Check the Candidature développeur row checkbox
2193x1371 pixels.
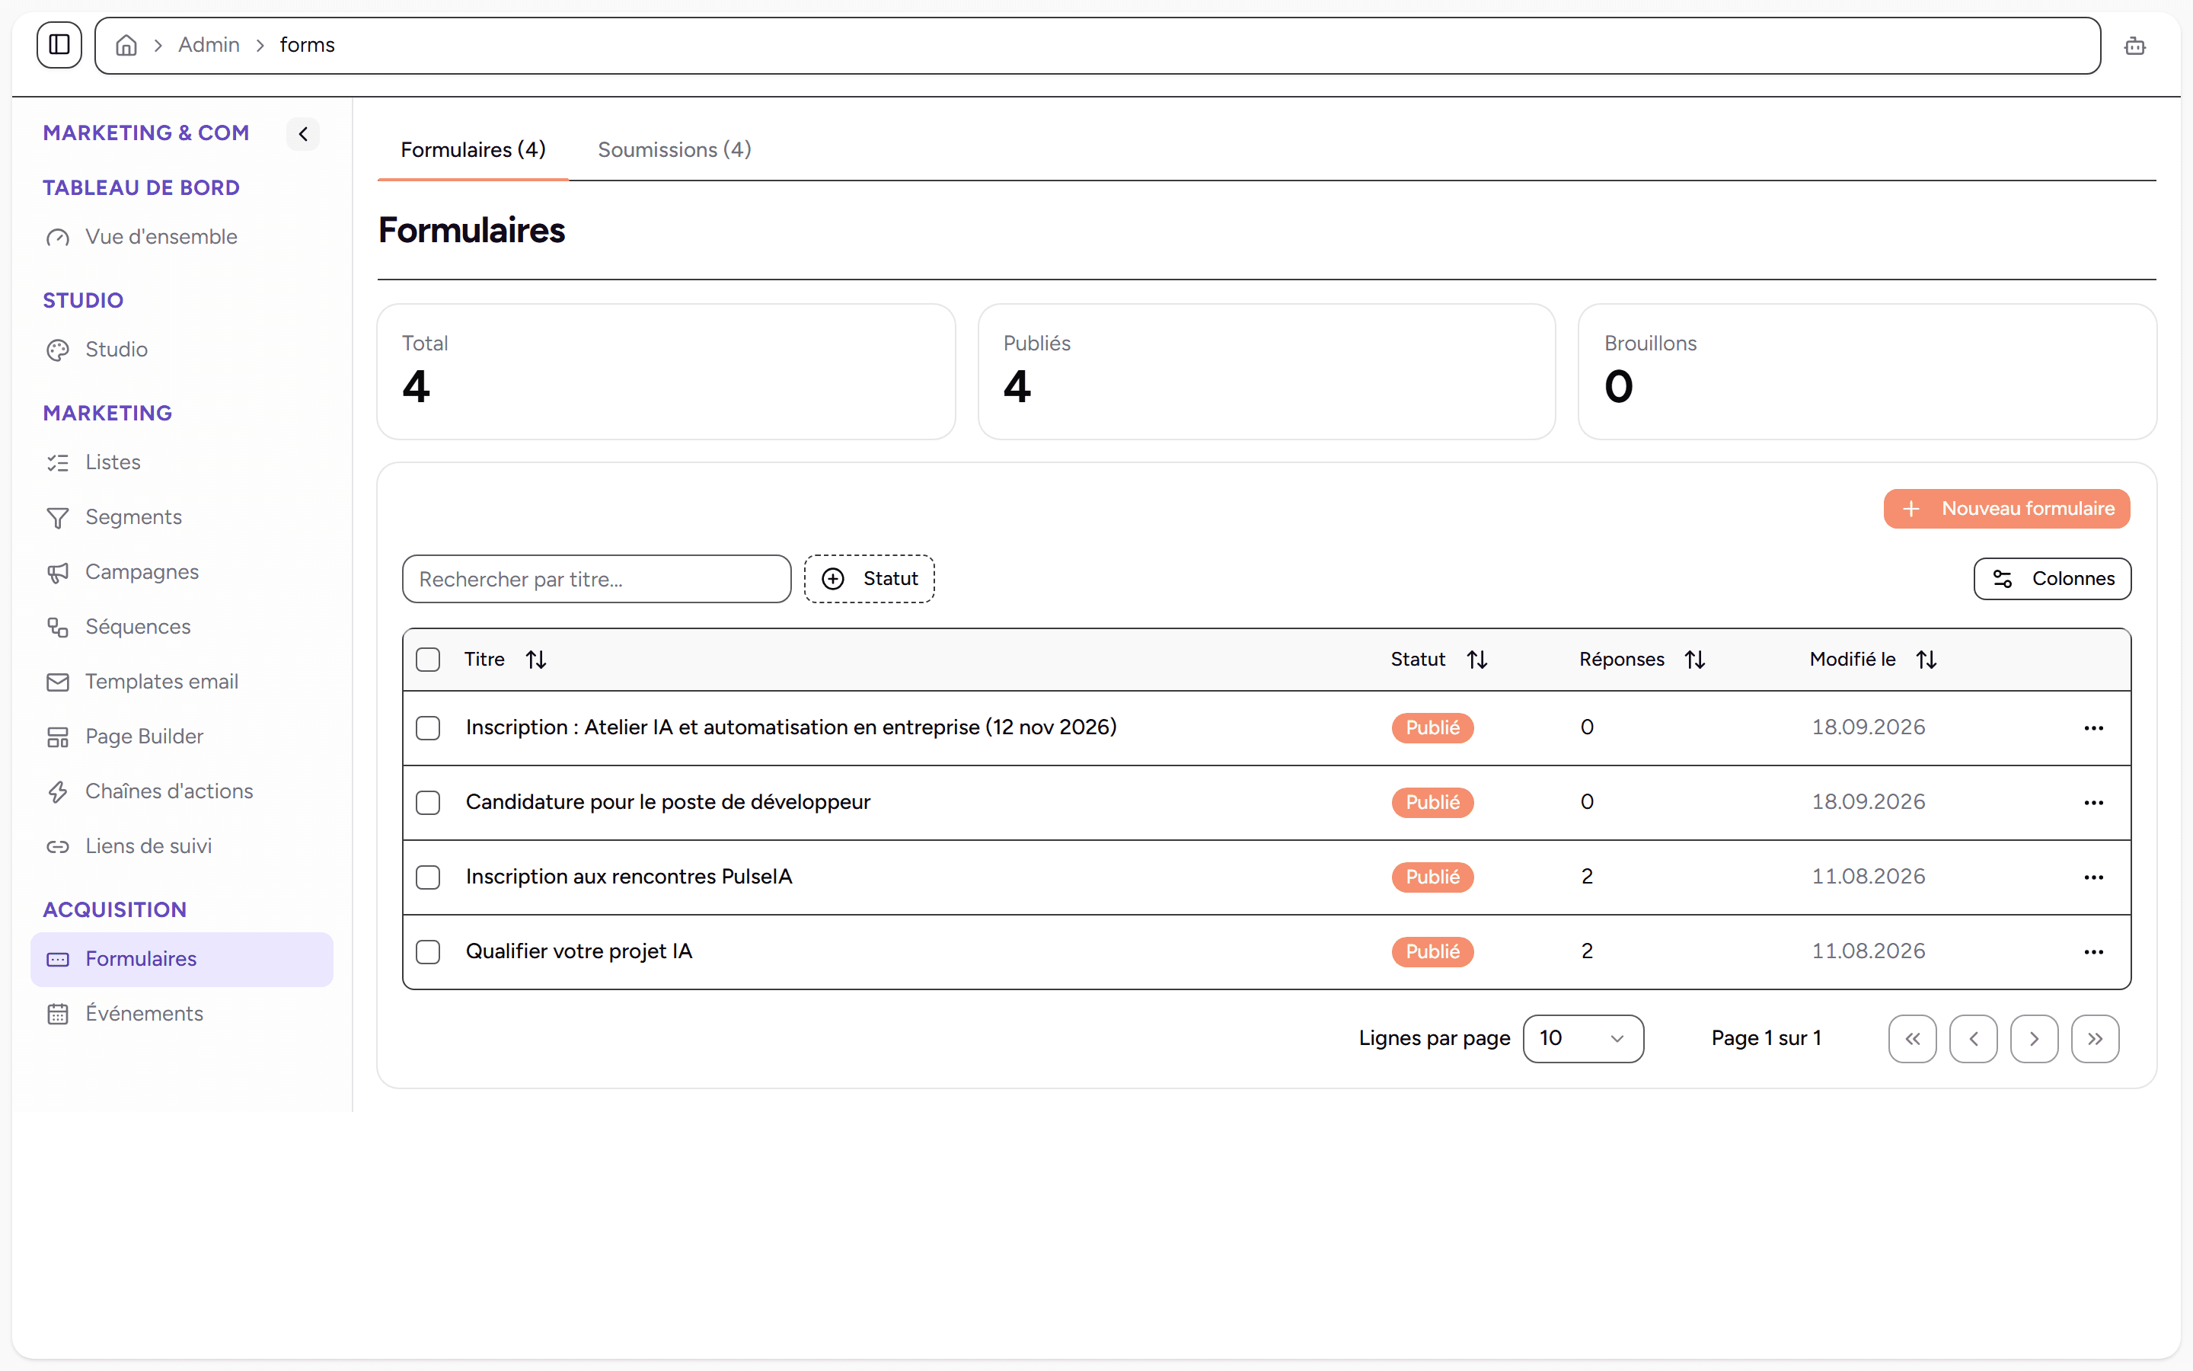pos(428,803)
